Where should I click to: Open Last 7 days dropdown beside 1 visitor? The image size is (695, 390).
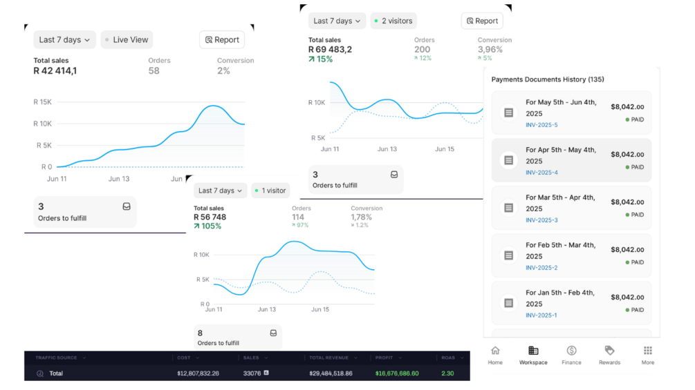[220, 191]
